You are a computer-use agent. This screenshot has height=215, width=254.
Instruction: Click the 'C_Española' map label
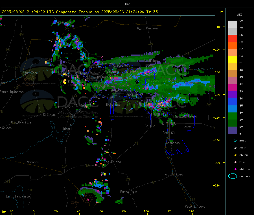click(x=122, y=66)
